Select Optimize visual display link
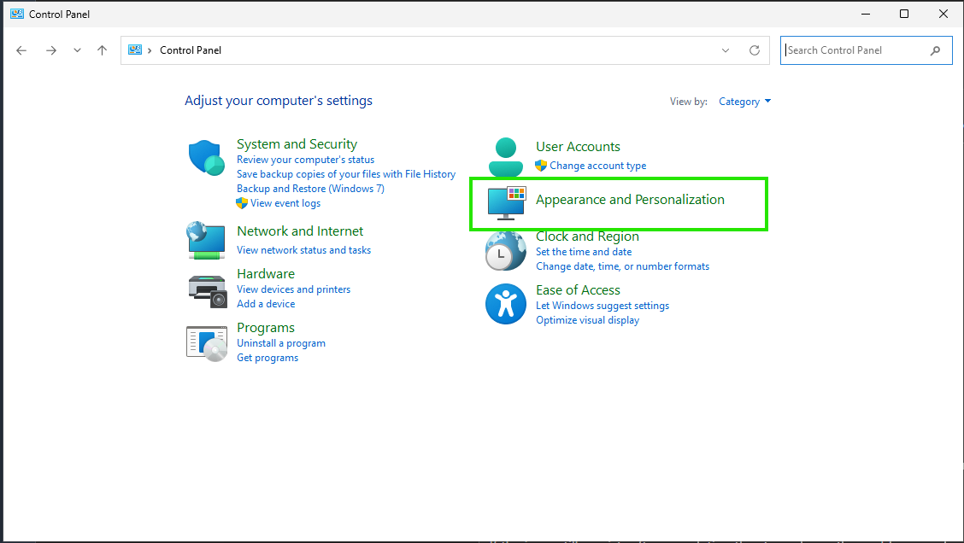Viewport: 964px width, 543px height. [x=587, y=320]
